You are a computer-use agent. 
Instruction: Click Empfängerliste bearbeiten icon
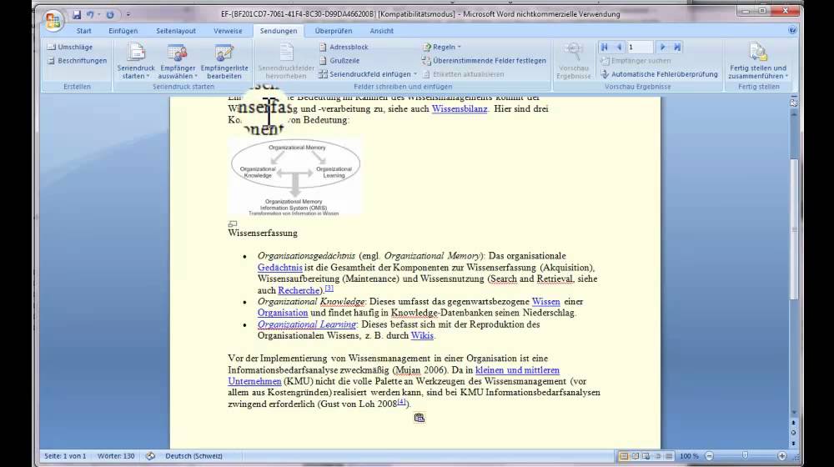point(224,61)
